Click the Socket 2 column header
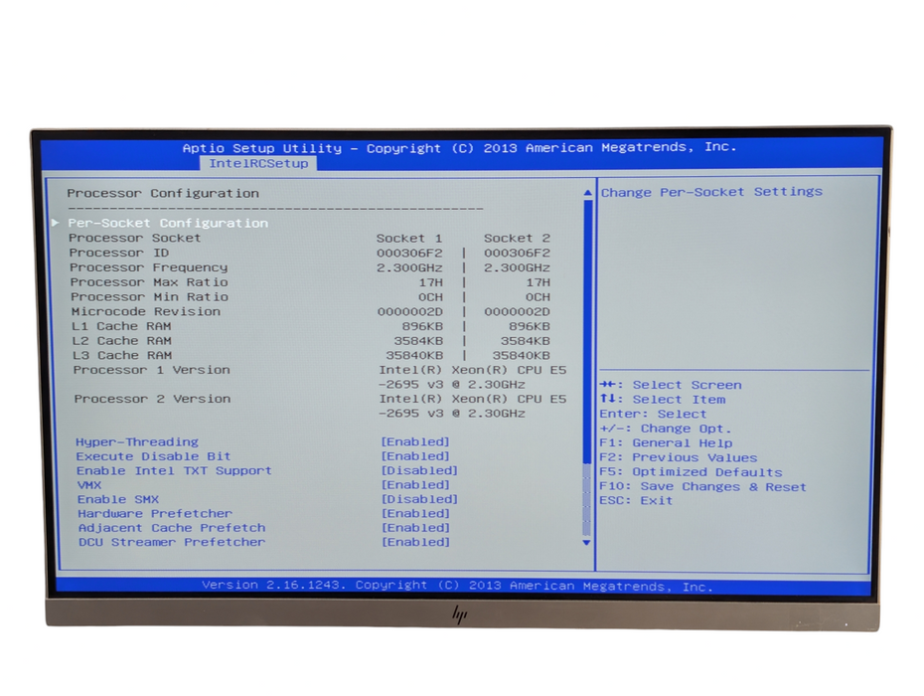The width and height of the screenshot is (924, 696). [x=517, y=239]
